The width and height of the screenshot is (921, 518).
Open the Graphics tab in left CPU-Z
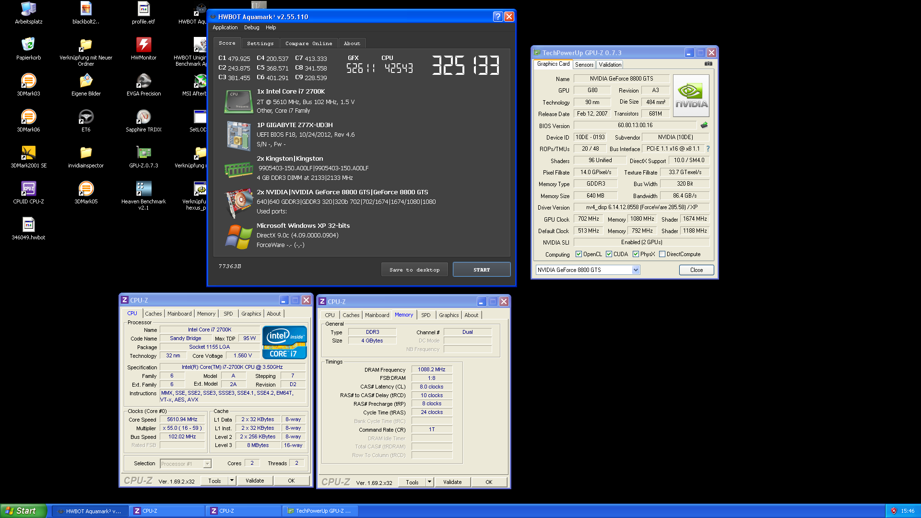click(x=251, y=314)
